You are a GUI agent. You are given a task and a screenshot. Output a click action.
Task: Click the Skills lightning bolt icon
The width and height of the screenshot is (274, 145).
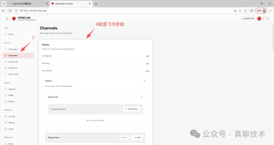(6, 95)
